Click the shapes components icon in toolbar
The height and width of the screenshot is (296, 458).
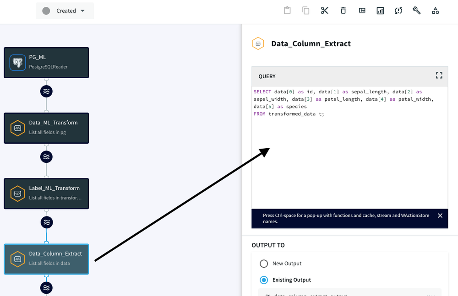tap(435, 11)
